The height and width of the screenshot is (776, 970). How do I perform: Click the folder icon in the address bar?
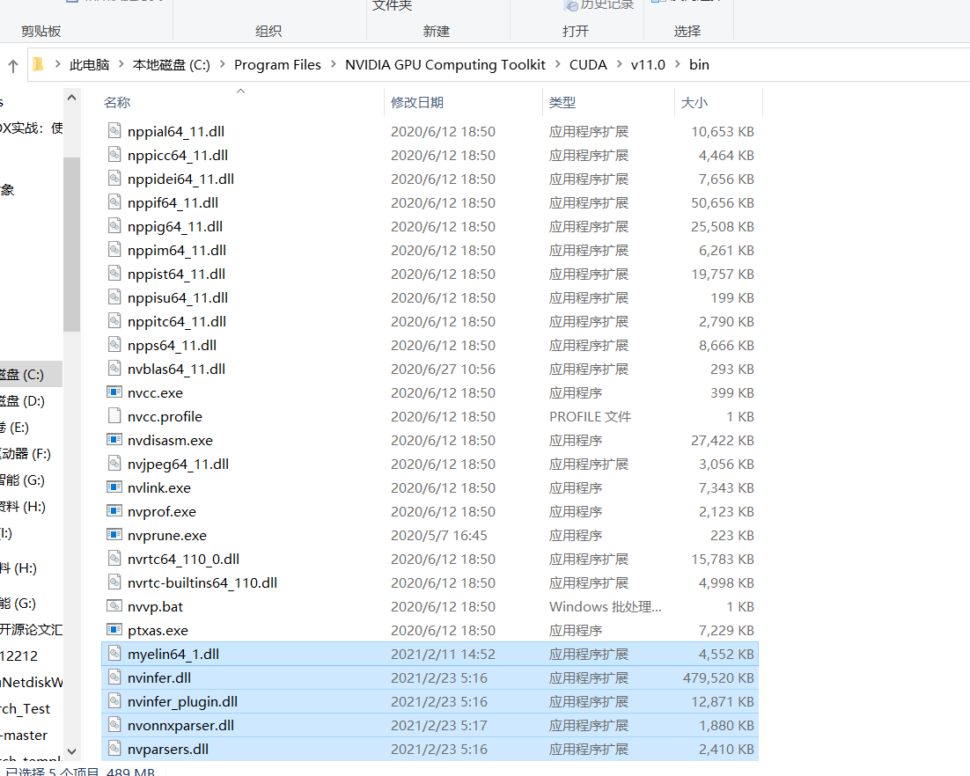coord(39,64)
